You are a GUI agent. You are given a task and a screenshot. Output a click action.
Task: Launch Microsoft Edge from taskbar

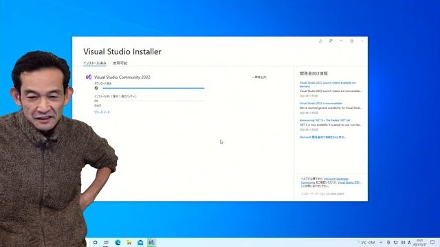point(118,242)
